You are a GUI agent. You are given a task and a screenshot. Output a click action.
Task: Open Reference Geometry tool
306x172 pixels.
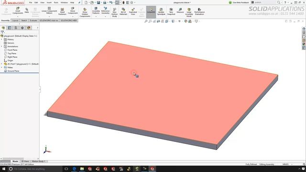(x=105, y=11)
